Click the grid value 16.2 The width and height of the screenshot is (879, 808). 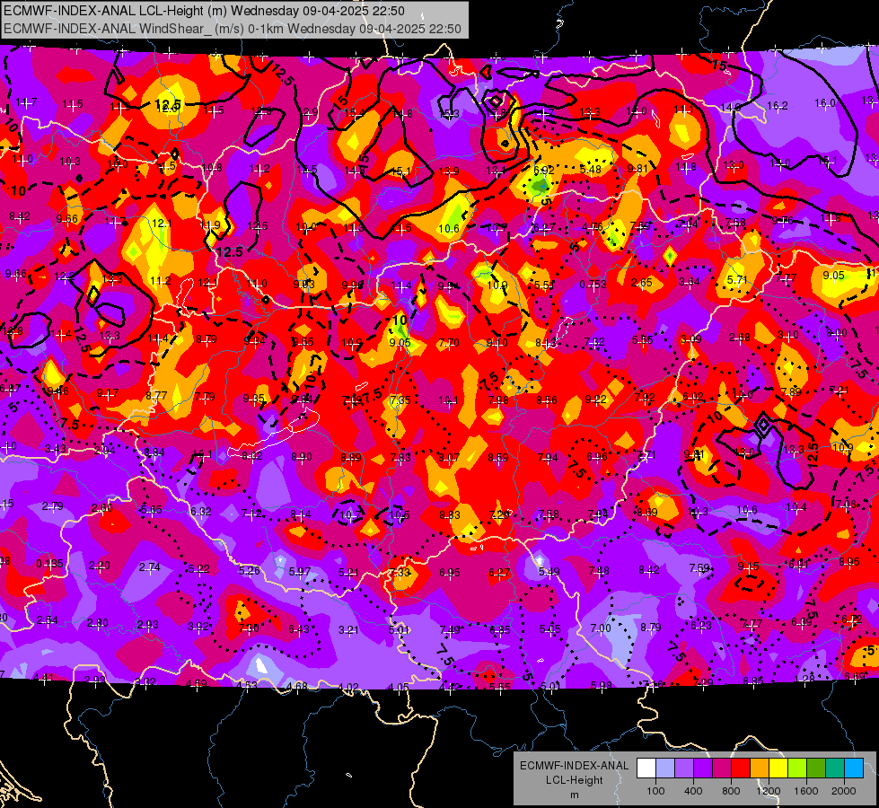coord(777,105)
